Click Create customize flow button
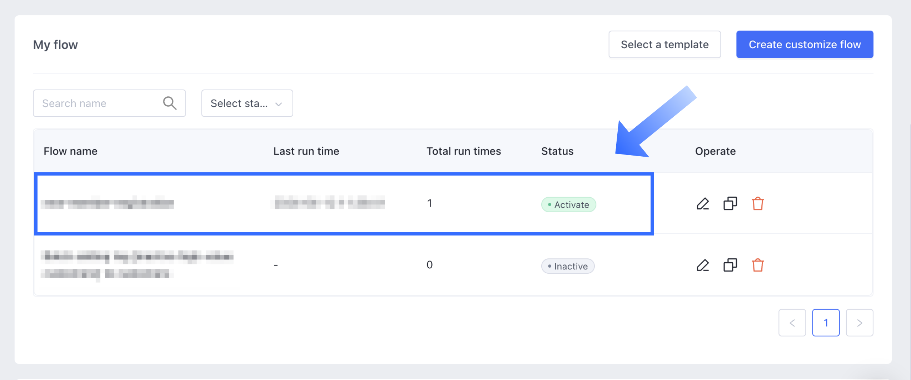This screenshot has width=911, height=380. click(805, 44)
